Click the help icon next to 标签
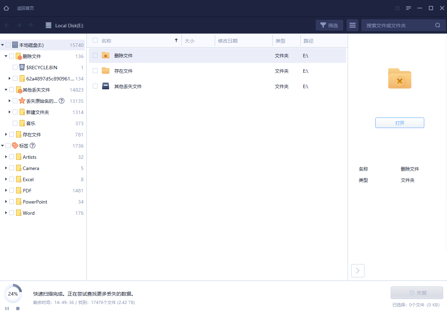 click(x=33, y=146)
